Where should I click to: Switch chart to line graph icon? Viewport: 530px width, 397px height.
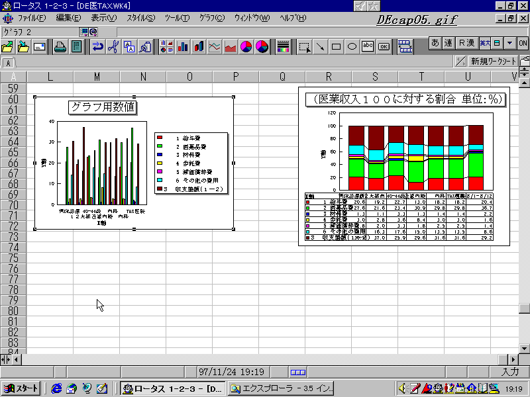(x=215, y=47)
